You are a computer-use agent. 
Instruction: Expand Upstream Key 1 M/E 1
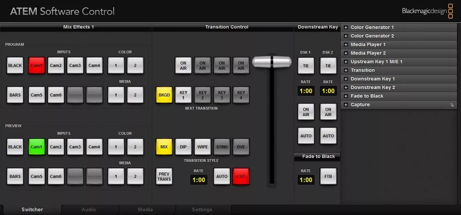tap(399, 61)
